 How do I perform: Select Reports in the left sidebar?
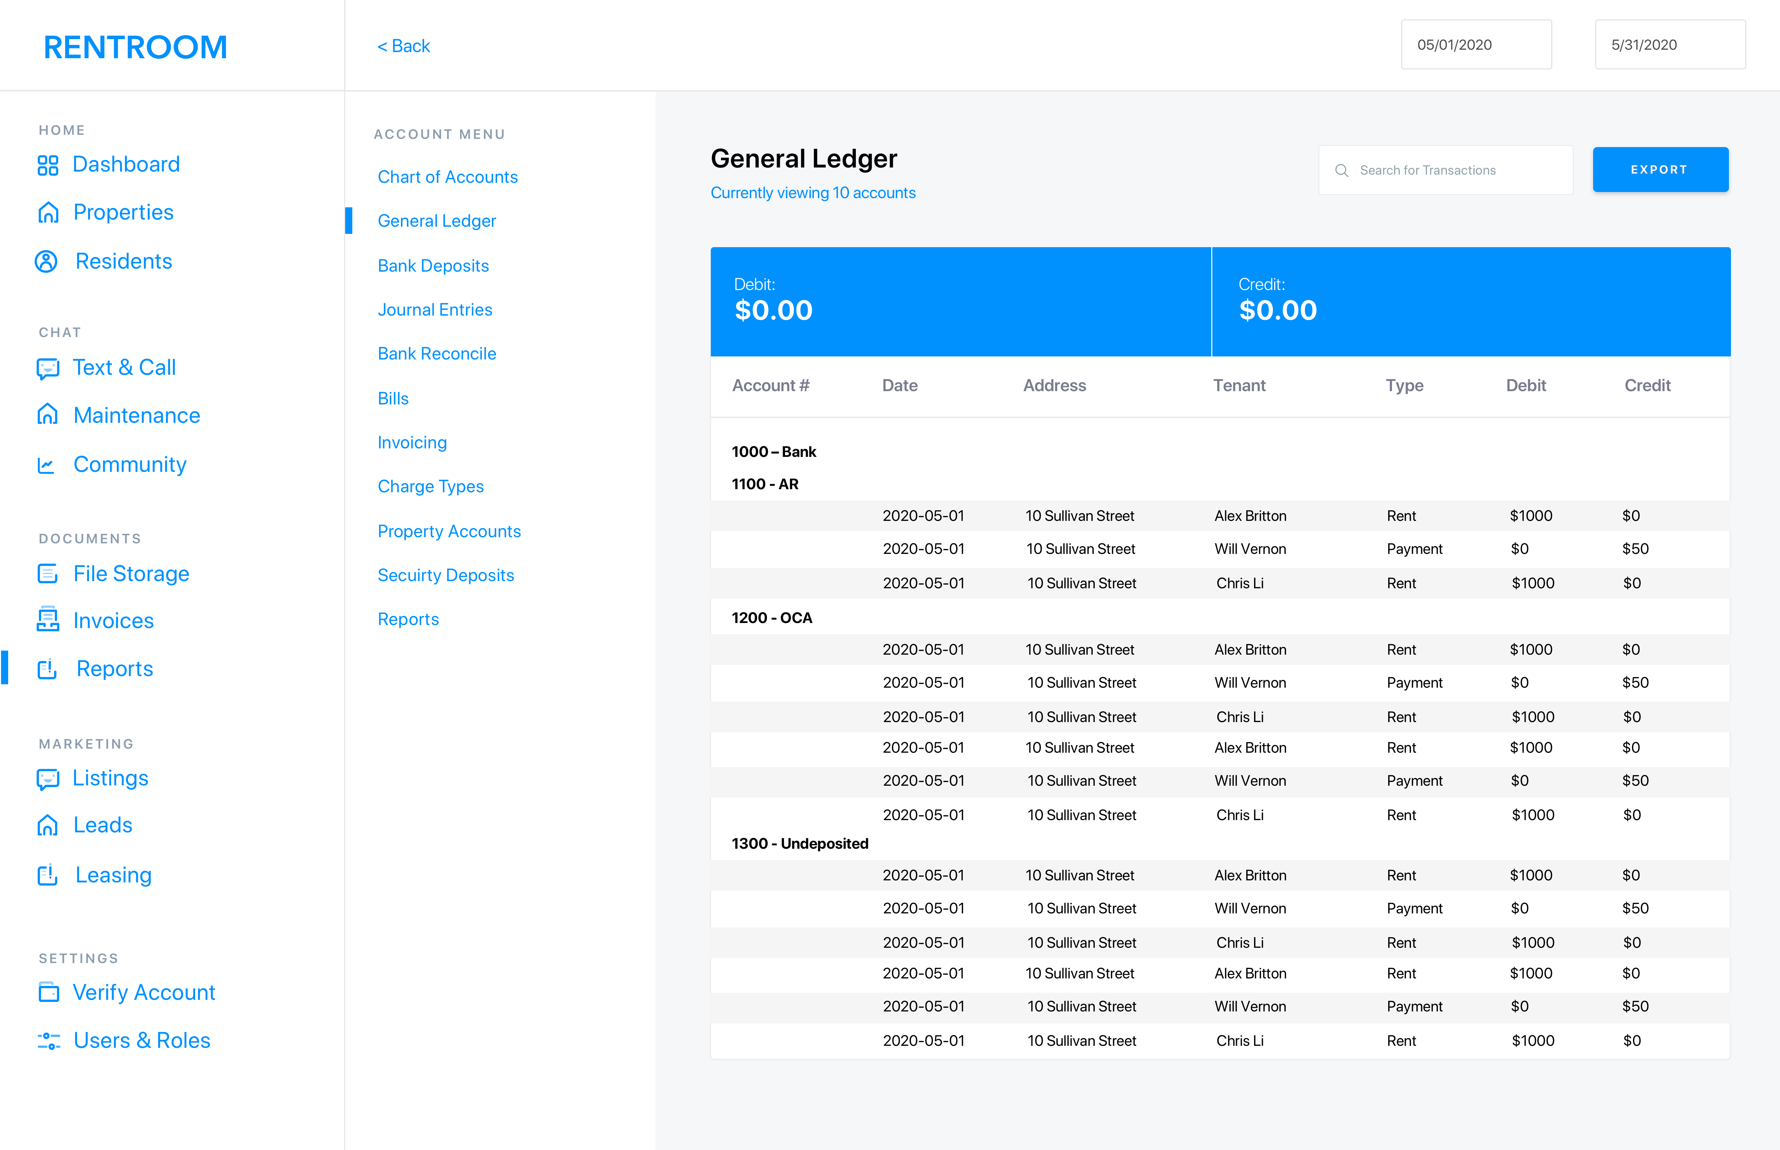pyautogui.click(x=115, y=668)
